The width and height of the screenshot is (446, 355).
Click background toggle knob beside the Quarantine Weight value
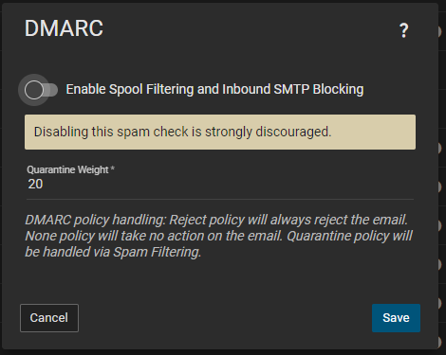(439, 186)
